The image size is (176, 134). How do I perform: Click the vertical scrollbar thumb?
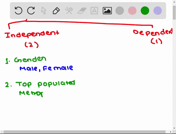tap(174, 12)
